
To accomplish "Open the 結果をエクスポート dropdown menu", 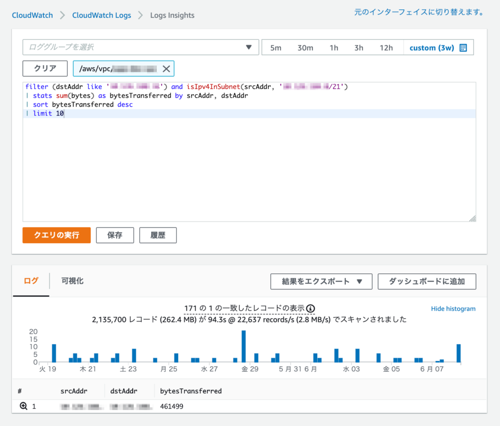I will point(321,281).
